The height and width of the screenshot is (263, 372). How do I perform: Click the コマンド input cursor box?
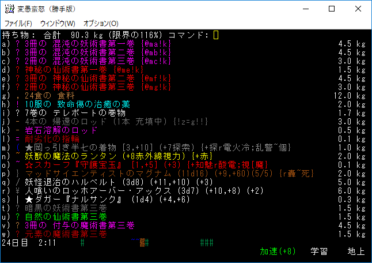216,35
